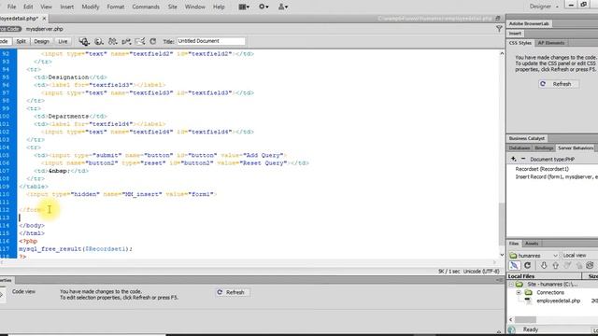Screen dimensions: 598x336
Task: Switch to the Bindings tab
Action: pyautogui.click(x=544, y=147)
